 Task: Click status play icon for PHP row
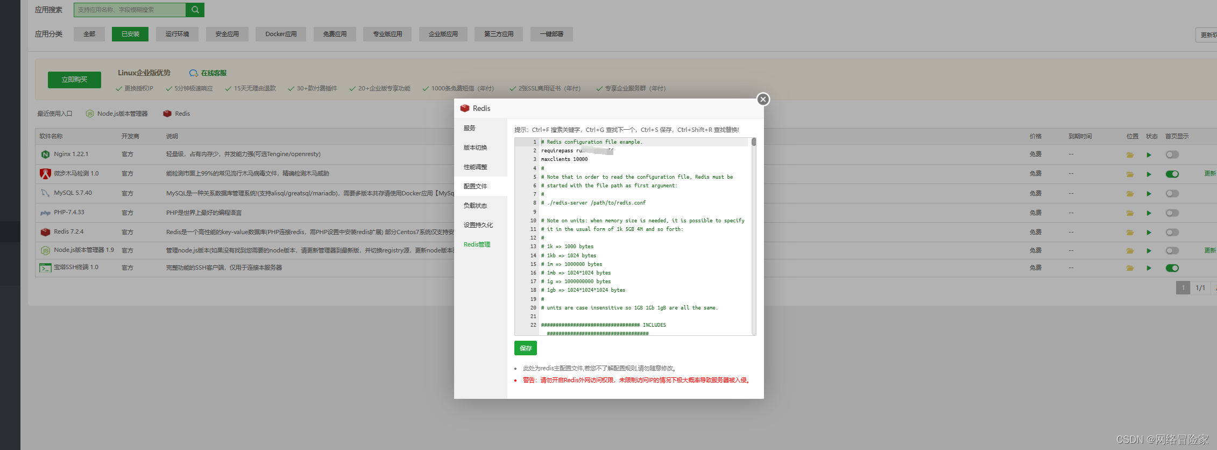(1149, 213)
